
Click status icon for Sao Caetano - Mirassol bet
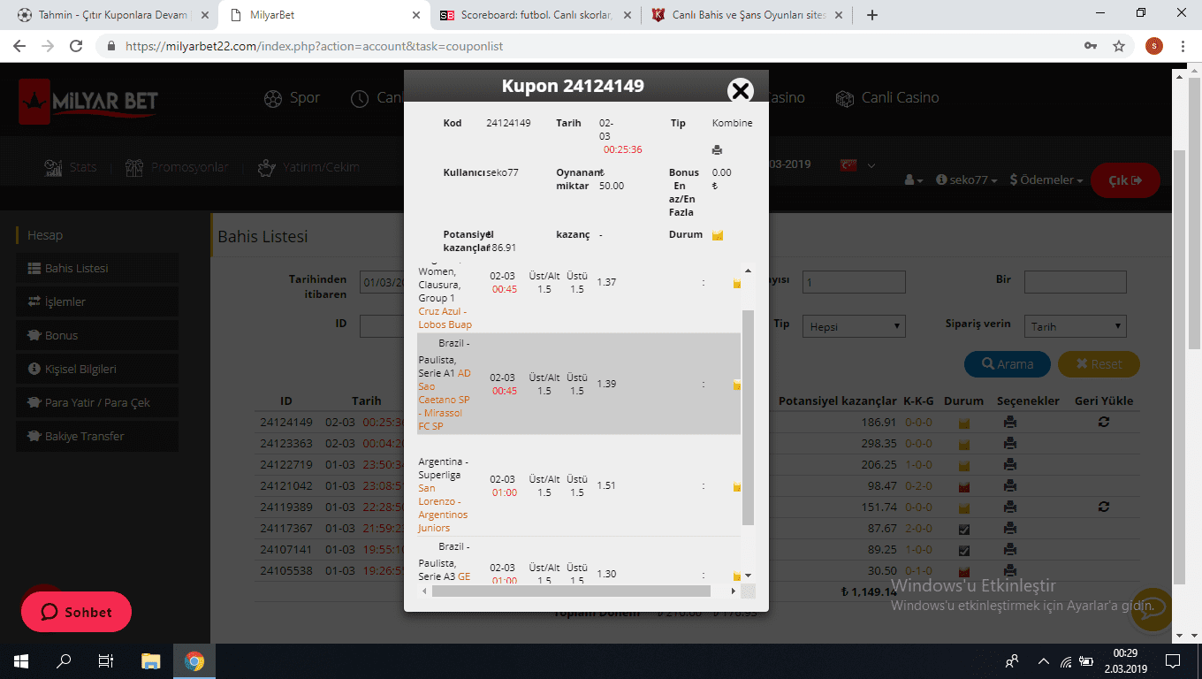[736, 385]
